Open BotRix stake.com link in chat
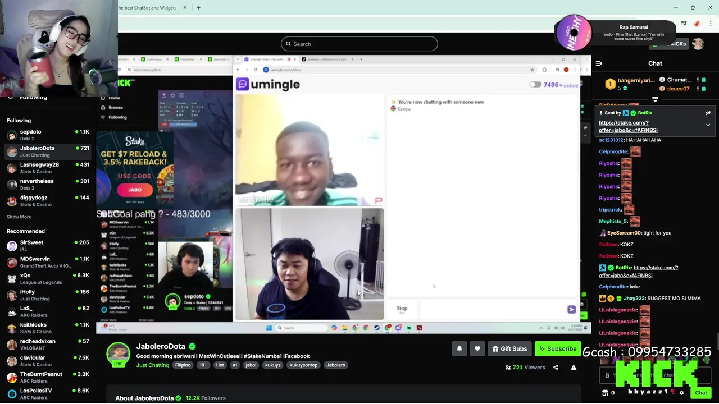 click(x=639, y=272)
